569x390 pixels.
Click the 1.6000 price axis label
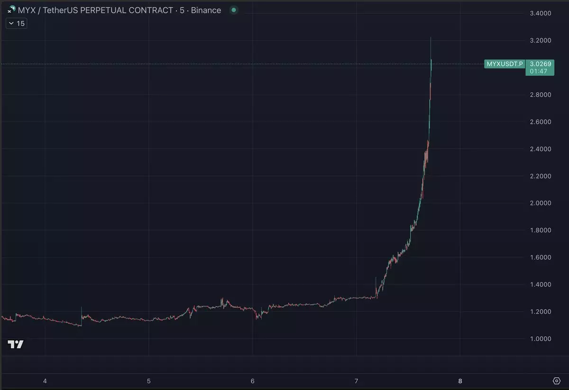point(541,257)
